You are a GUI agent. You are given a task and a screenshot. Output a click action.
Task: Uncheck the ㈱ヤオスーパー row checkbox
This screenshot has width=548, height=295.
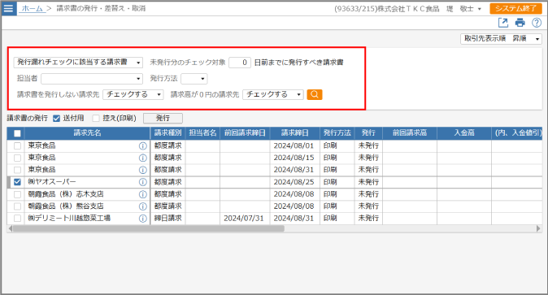(x=17, y=182)
